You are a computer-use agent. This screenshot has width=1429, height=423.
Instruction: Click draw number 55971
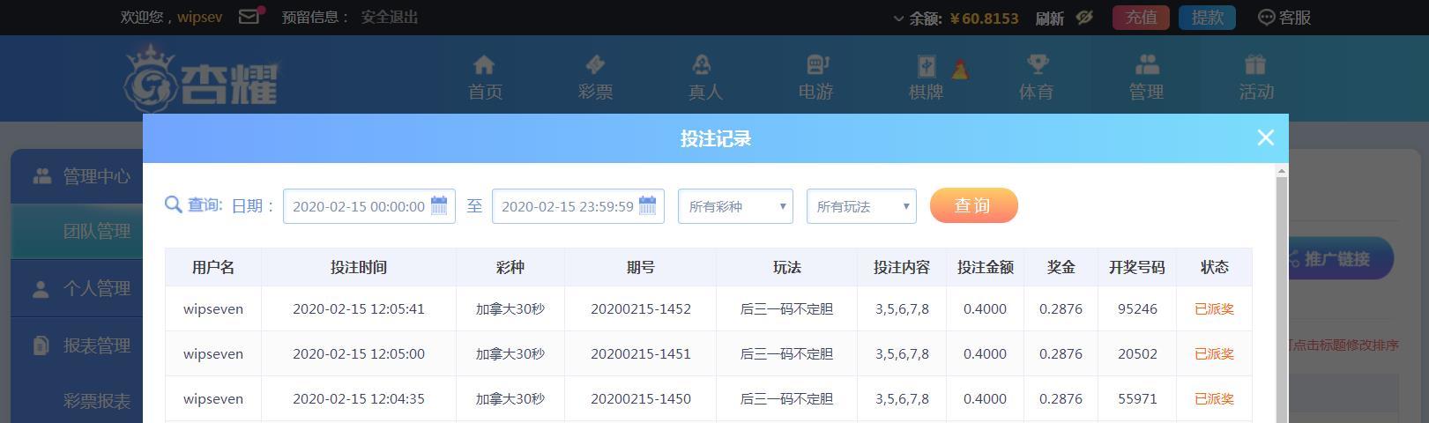pyautogui.click(x=1137, y=399)
